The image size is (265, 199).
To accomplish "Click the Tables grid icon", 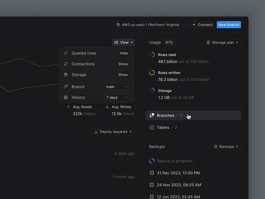I will [x=152, y=127].
